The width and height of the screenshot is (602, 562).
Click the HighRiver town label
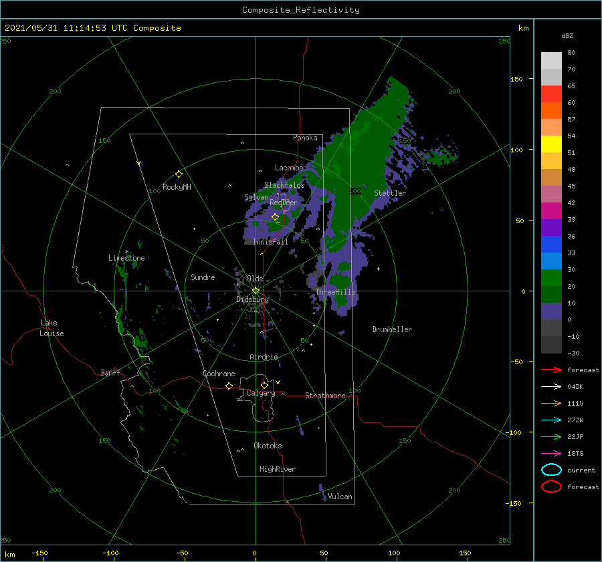278,469
